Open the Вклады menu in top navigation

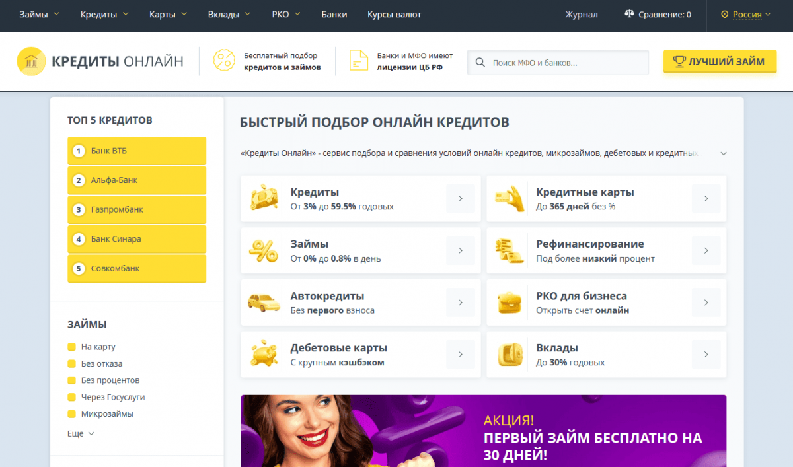point(229,15)
